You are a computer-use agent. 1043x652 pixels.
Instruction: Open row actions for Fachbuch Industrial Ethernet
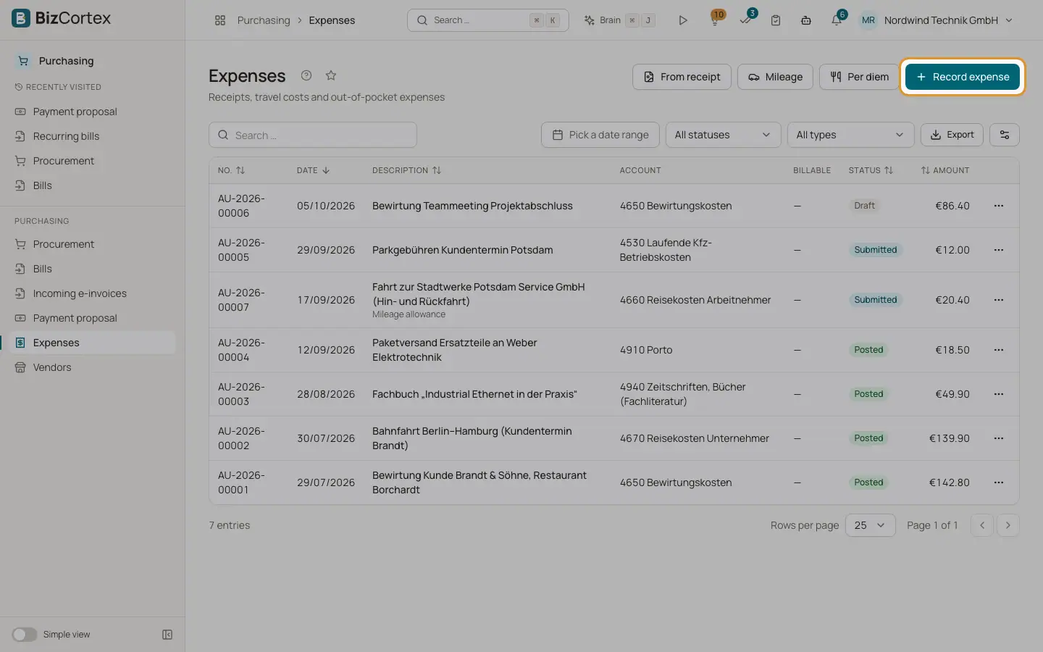click(x=999, y=394)
